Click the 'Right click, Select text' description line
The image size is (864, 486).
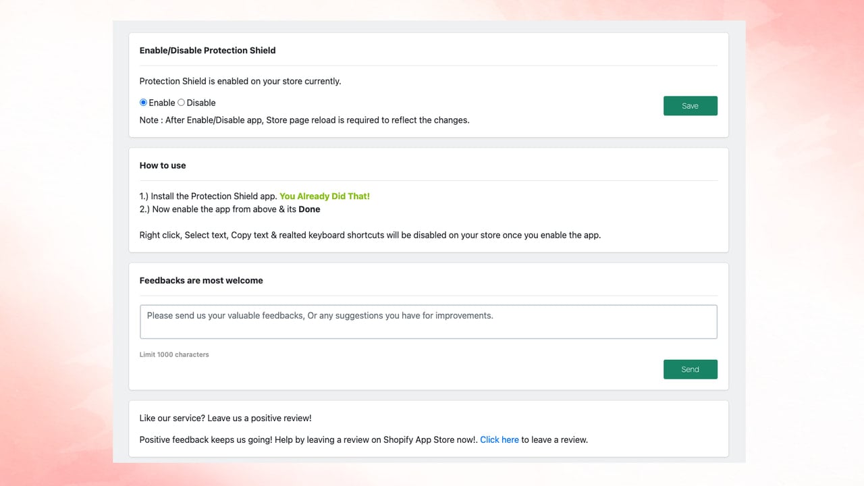click(x=370, y=236)
